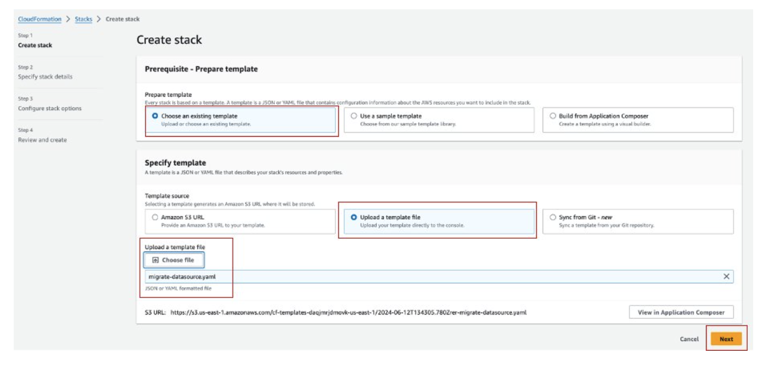The height and width of the screenshot is (370, 768).
Task: Go to Step 3 Configure stack options
Action: pos(49,108)
